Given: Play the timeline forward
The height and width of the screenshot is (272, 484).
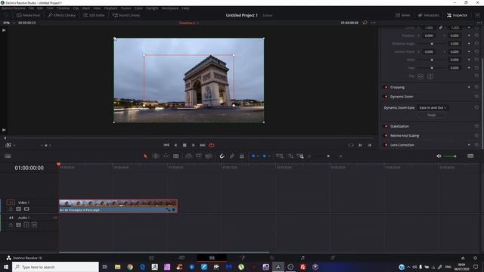Looking at the screenshot, I should pos(194,145).
